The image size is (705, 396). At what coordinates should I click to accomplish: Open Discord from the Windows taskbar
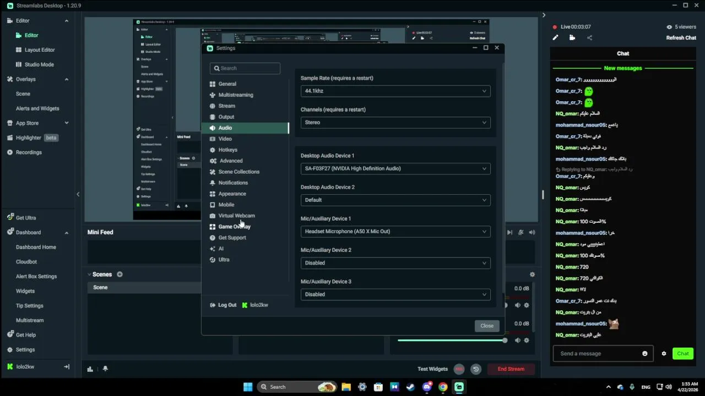pyautogui.click(x=427, y=387)
